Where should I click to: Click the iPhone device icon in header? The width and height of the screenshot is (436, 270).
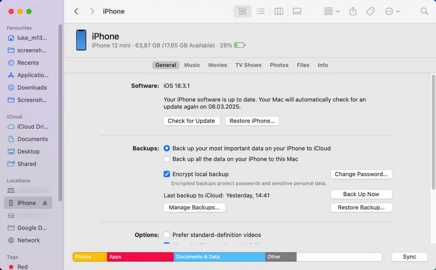point(81,40)
